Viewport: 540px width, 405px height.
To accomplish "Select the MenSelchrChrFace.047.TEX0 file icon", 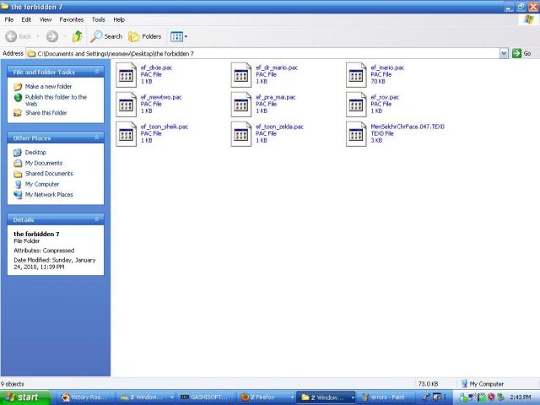I will pos(356,133).
